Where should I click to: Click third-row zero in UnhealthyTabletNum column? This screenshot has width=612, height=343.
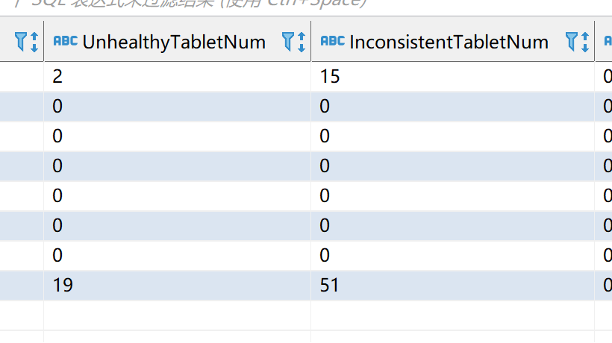pyautogui.click(x=177, y=136)
